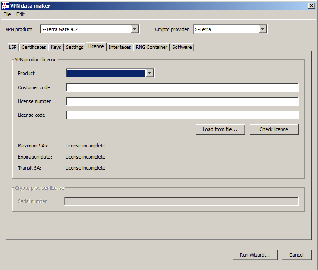Select the Interfaces tab
The height and width of the screenshot is (270, 318).
120,47
